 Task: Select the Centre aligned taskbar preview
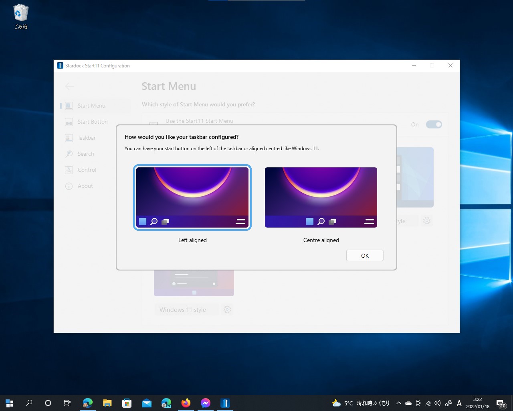click(x=321, y=197)
